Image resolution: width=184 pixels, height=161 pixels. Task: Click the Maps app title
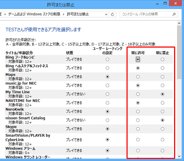[10, 75]
